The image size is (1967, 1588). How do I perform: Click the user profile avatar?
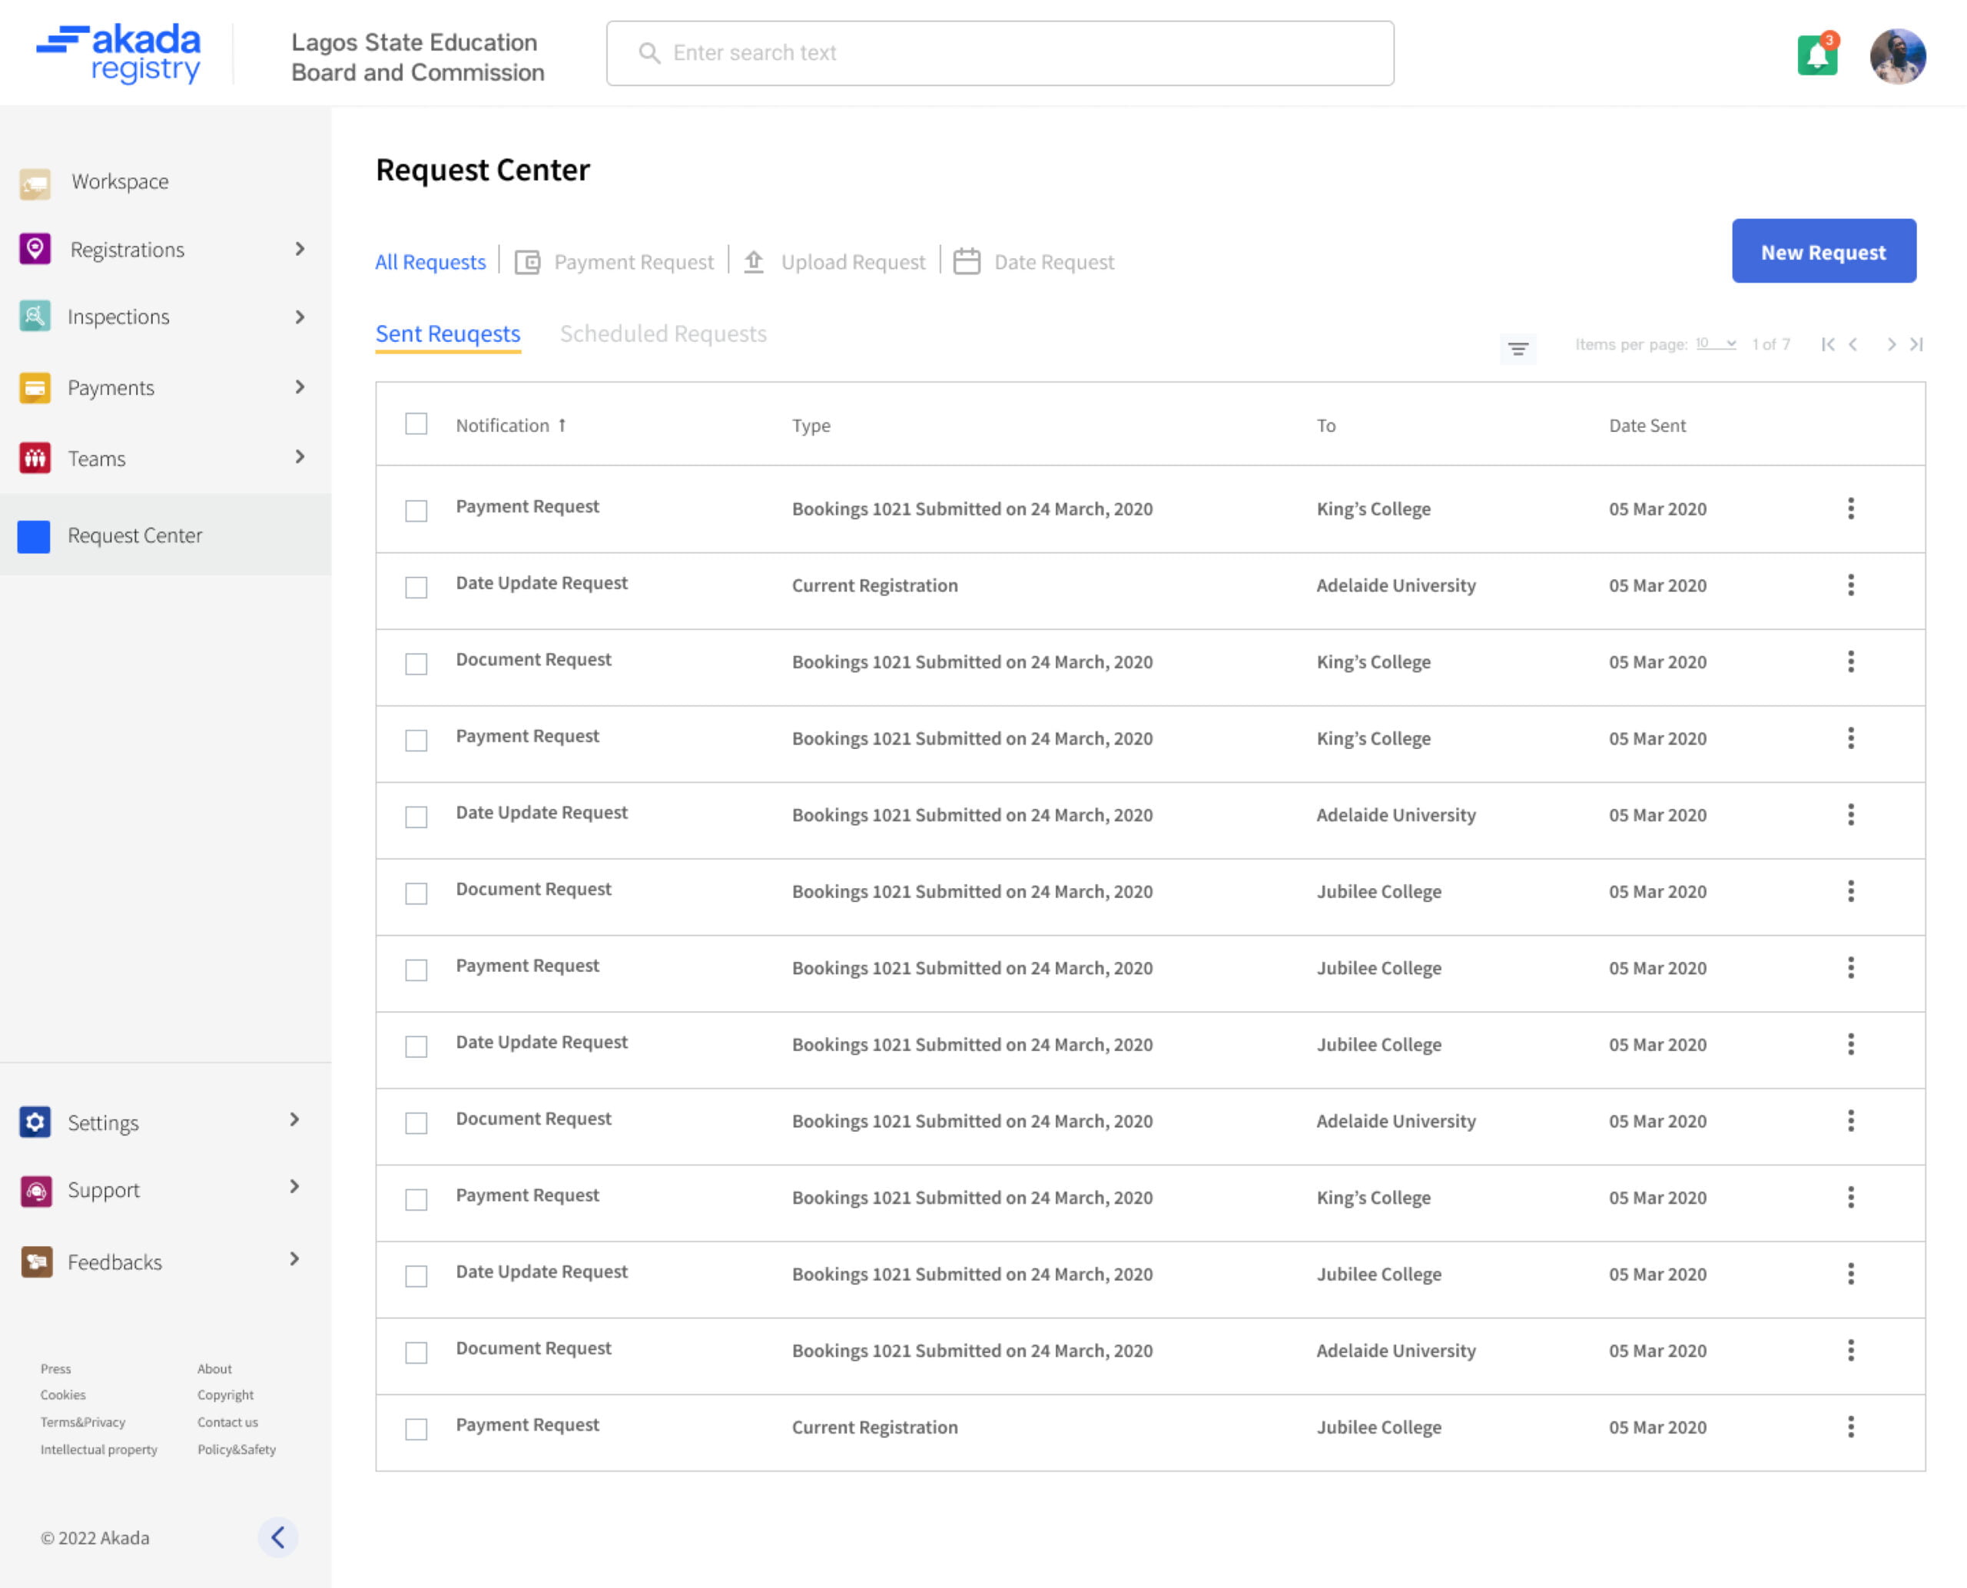[x=1898, y=56]
